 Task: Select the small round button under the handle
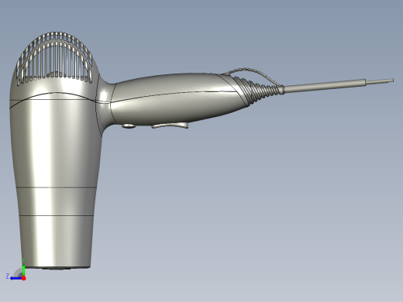pos(129,126)
